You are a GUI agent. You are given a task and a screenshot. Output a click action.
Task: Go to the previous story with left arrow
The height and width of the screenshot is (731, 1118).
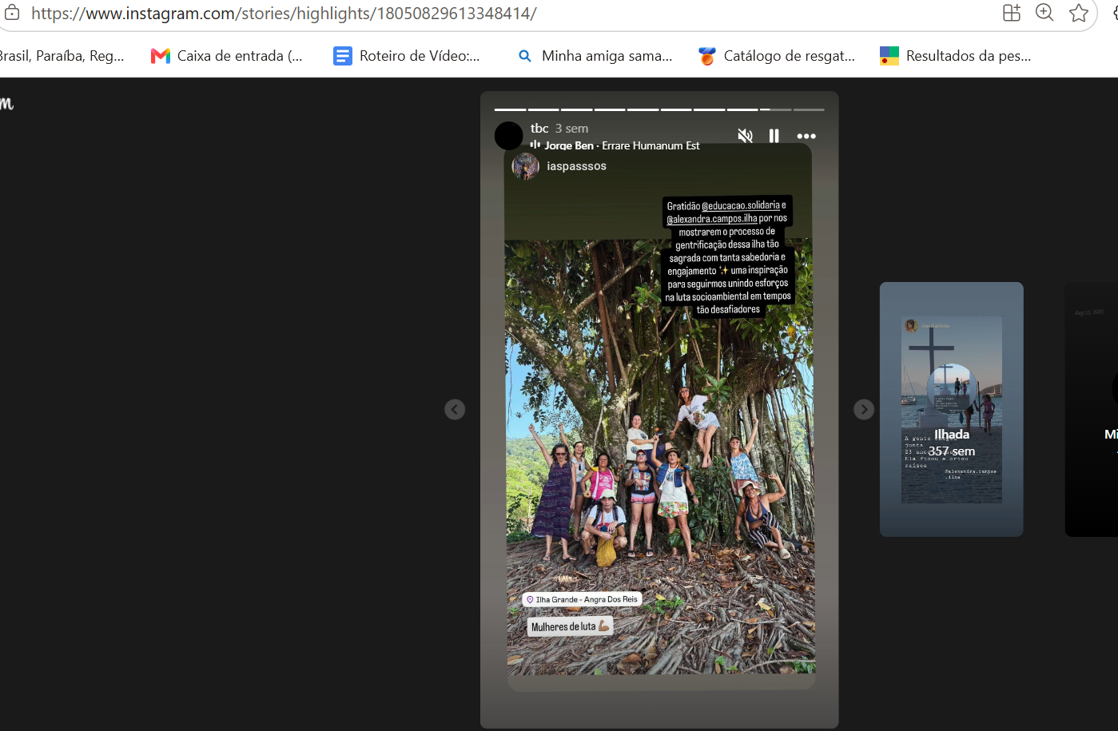point(455,409)
